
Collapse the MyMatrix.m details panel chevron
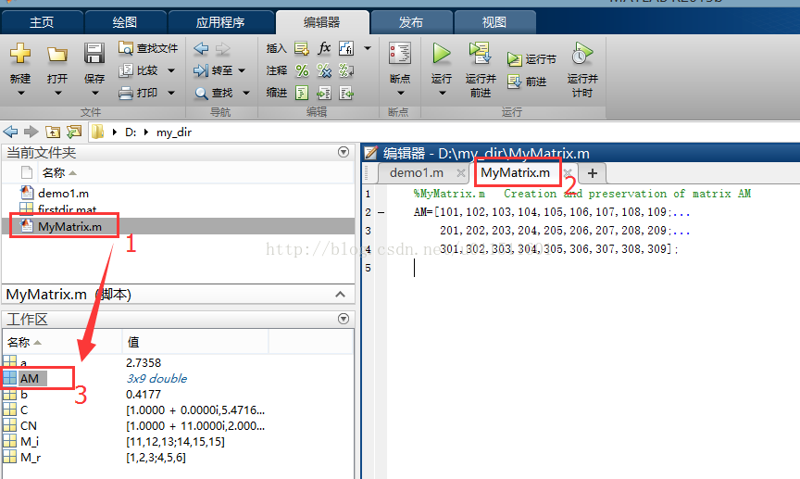[341, 295]
